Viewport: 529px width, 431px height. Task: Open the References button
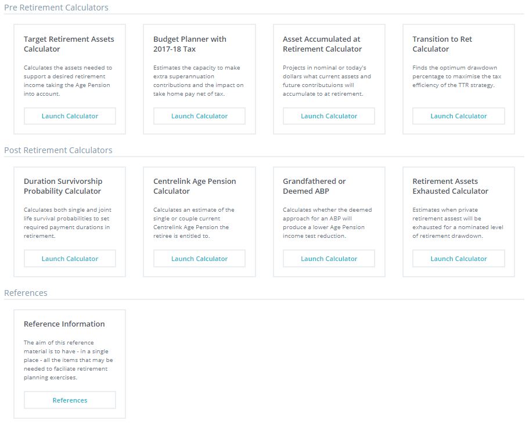click(70, 400)
